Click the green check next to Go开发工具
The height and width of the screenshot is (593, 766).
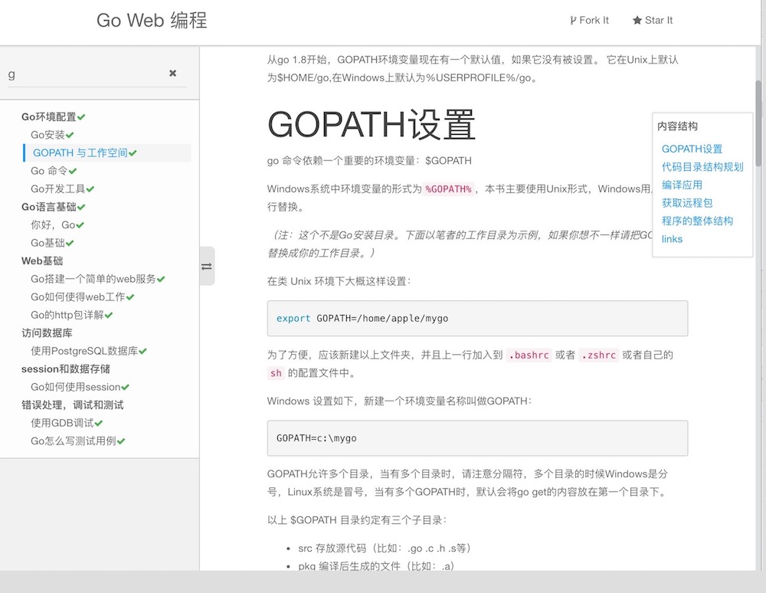click(x=90, y=189)
